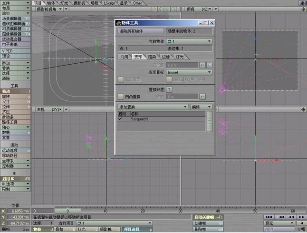307x233 pixels.
Task: Select the 尺寸 size tool
Action: click(15, 101)
